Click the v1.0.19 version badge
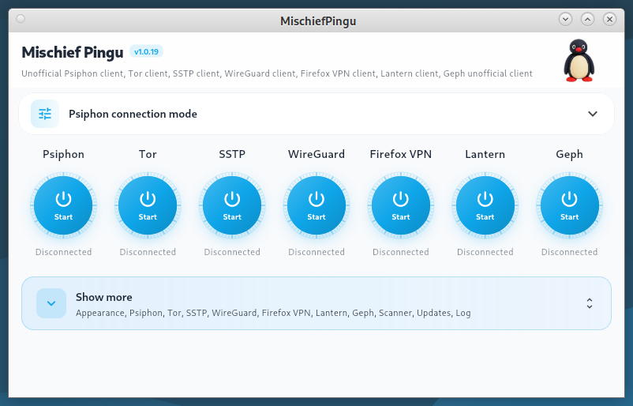This screenshot has height=406, width=633. (146, 51)
